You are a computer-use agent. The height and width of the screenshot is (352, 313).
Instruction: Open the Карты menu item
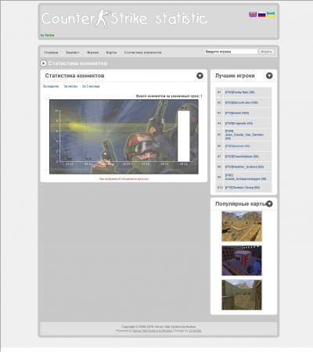coord(111,52)
